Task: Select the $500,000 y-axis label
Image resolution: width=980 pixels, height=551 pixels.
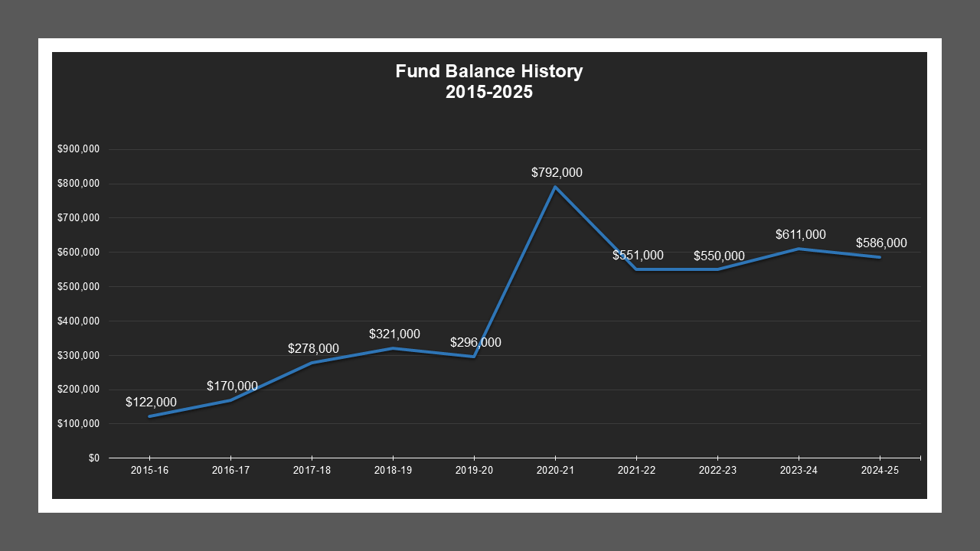Action: point(78,287)
